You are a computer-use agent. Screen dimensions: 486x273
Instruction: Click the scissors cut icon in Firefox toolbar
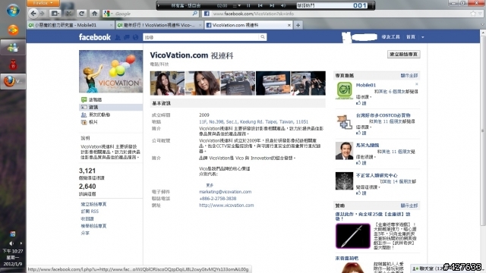click(x=68, y=14)
